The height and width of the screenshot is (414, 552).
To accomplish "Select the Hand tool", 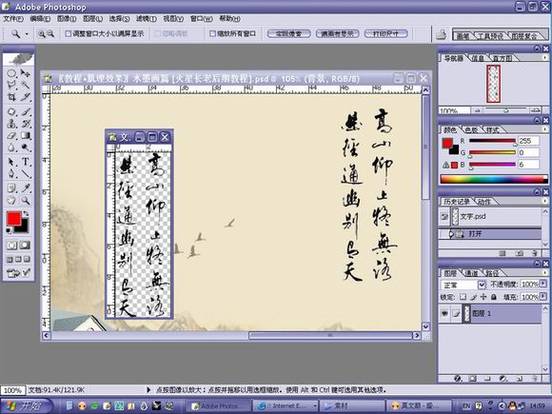I will [x=11, y=200].
